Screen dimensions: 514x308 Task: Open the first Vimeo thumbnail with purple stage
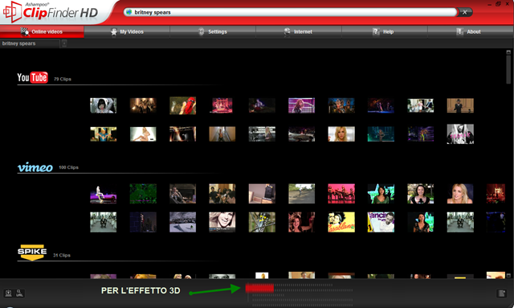[104, 194]
